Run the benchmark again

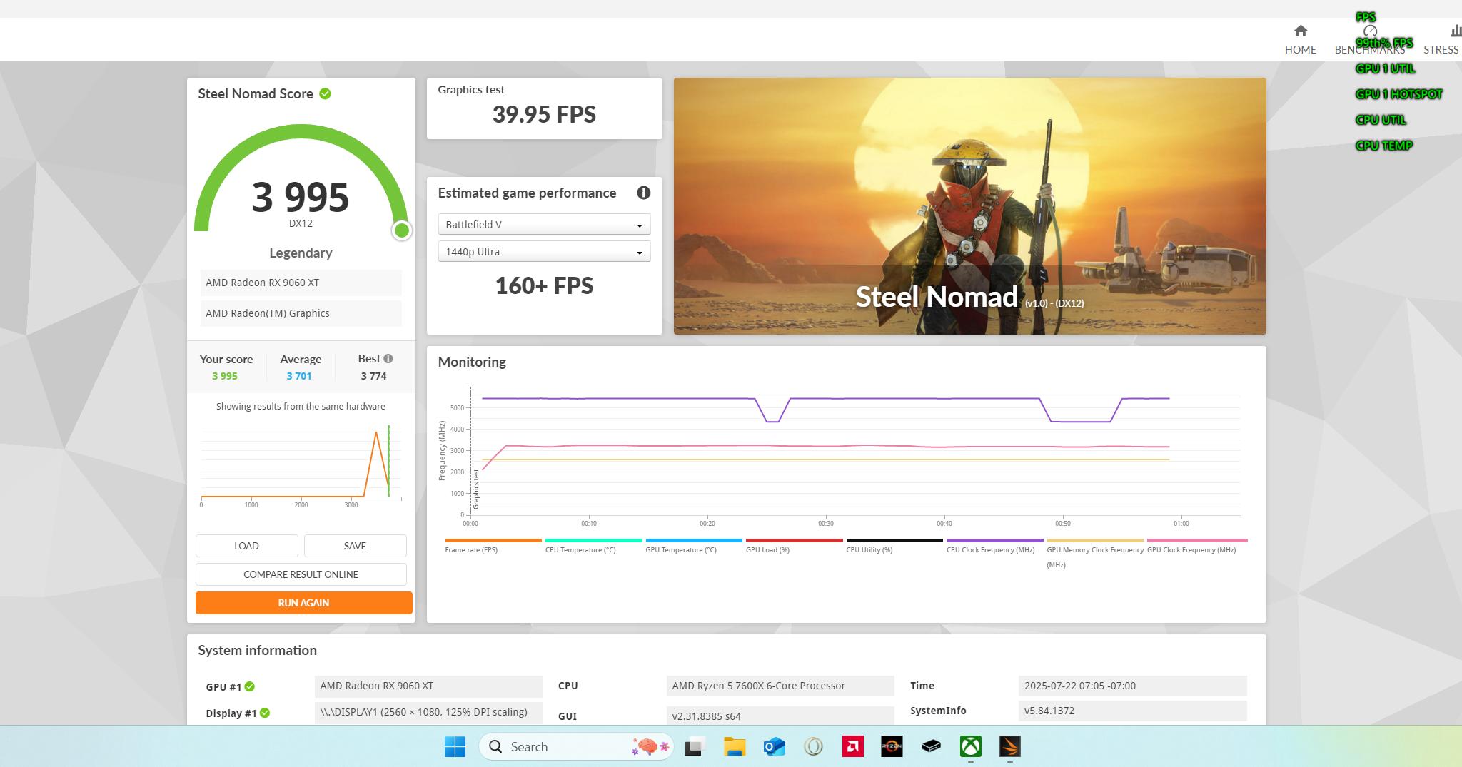(303, 603)
